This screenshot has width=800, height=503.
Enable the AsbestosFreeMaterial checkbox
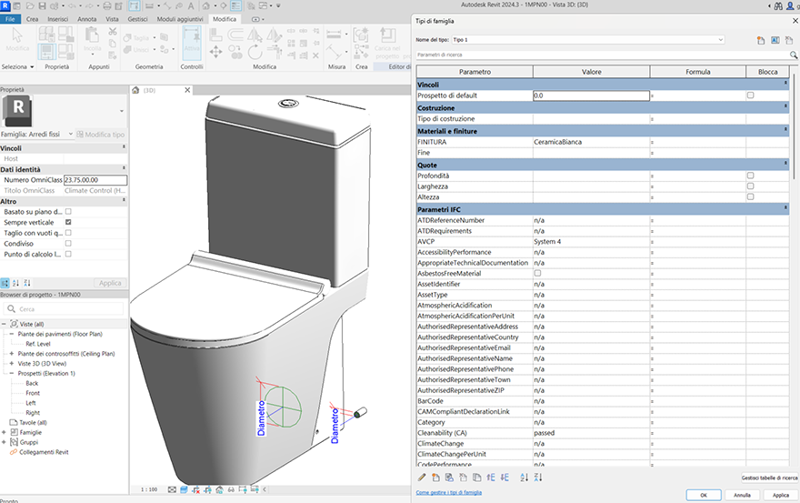pos(537,273)
